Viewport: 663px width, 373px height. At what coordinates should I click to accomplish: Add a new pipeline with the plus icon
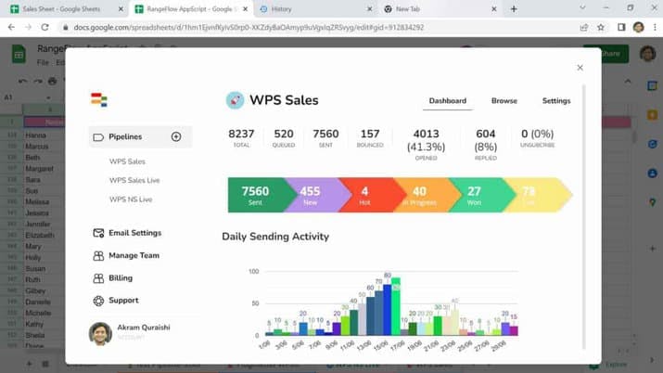[176, 136]
